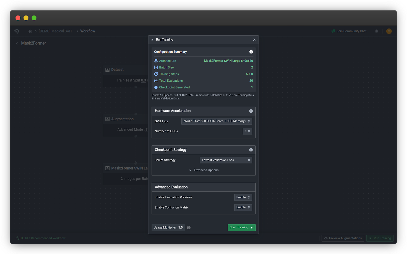The image size is (407, 254).
Task: Click the back arrow beside Mask2Former
Action: [17, 43]
